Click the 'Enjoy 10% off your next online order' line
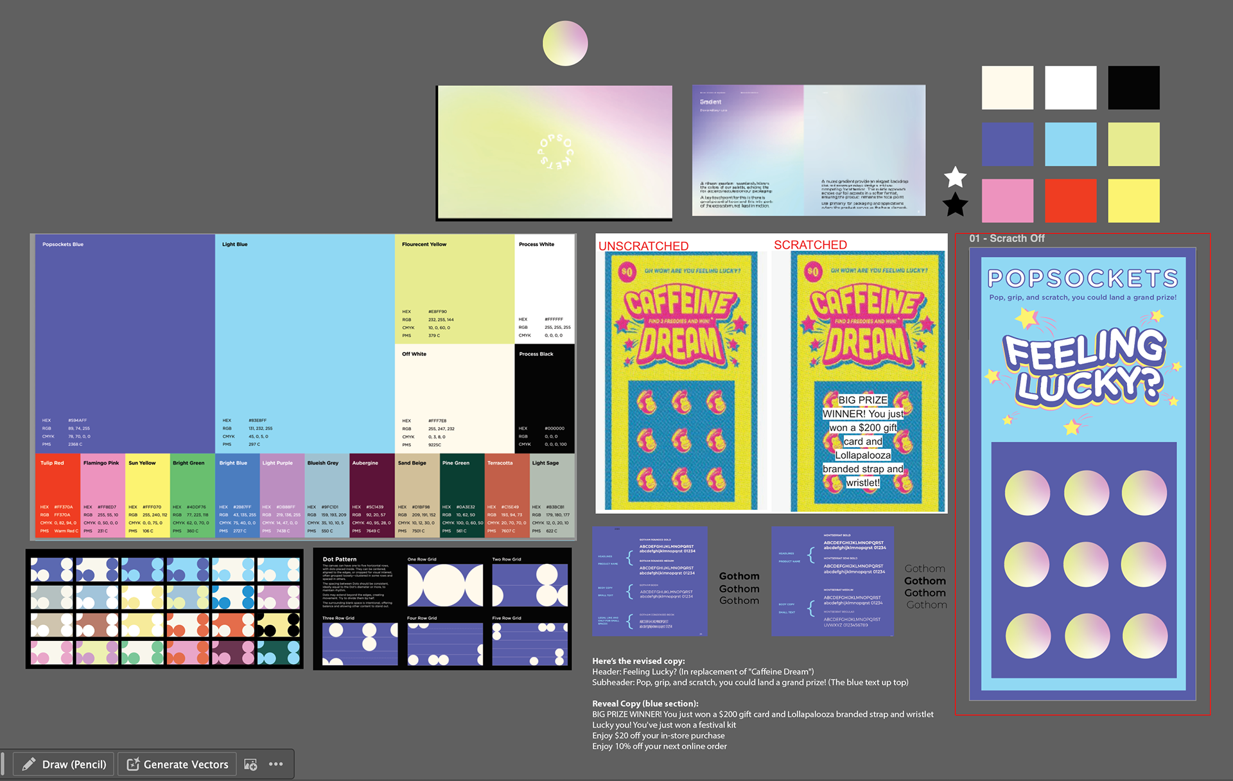Screen dimensions: 1233x781 coord(660,746)
